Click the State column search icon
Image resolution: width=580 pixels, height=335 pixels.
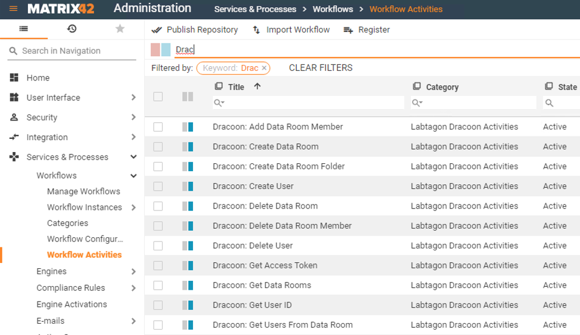[549, 103]
